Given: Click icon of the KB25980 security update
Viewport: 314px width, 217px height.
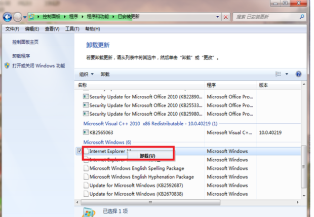Looking at the screenshot, I should coord(86,114).
